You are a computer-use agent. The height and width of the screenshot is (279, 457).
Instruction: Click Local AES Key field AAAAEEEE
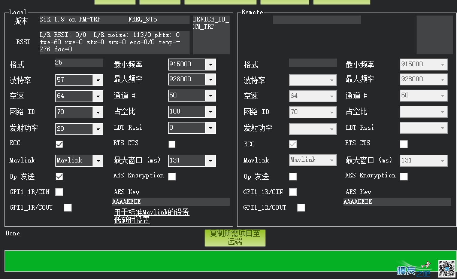pos(171,202)
